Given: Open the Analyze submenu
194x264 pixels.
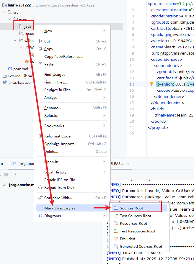Looking at the screenshot, I should click(72, 97).
